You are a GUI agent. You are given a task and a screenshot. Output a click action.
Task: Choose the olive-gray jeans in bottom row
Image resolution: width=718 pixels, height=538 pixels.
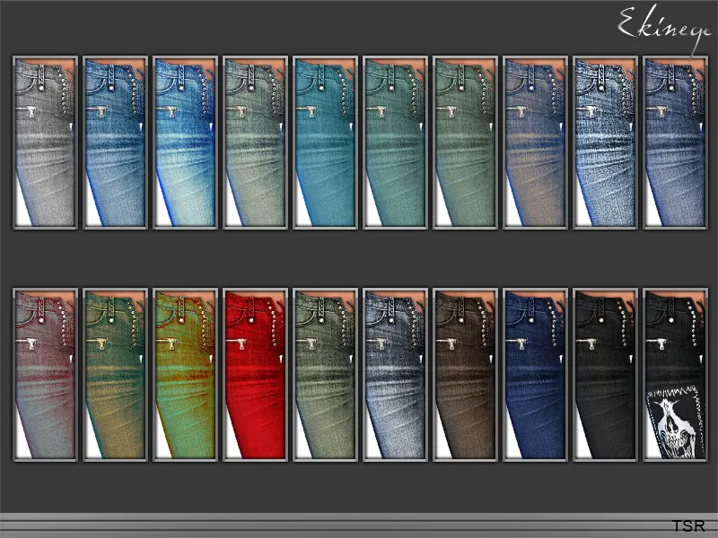[326, 374]
